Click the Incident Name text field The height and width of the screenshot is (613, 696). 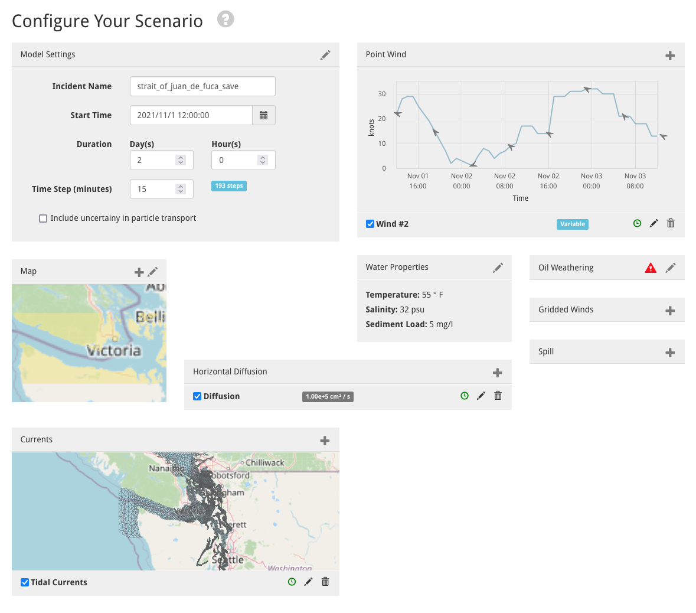click(x=202, y=86)
